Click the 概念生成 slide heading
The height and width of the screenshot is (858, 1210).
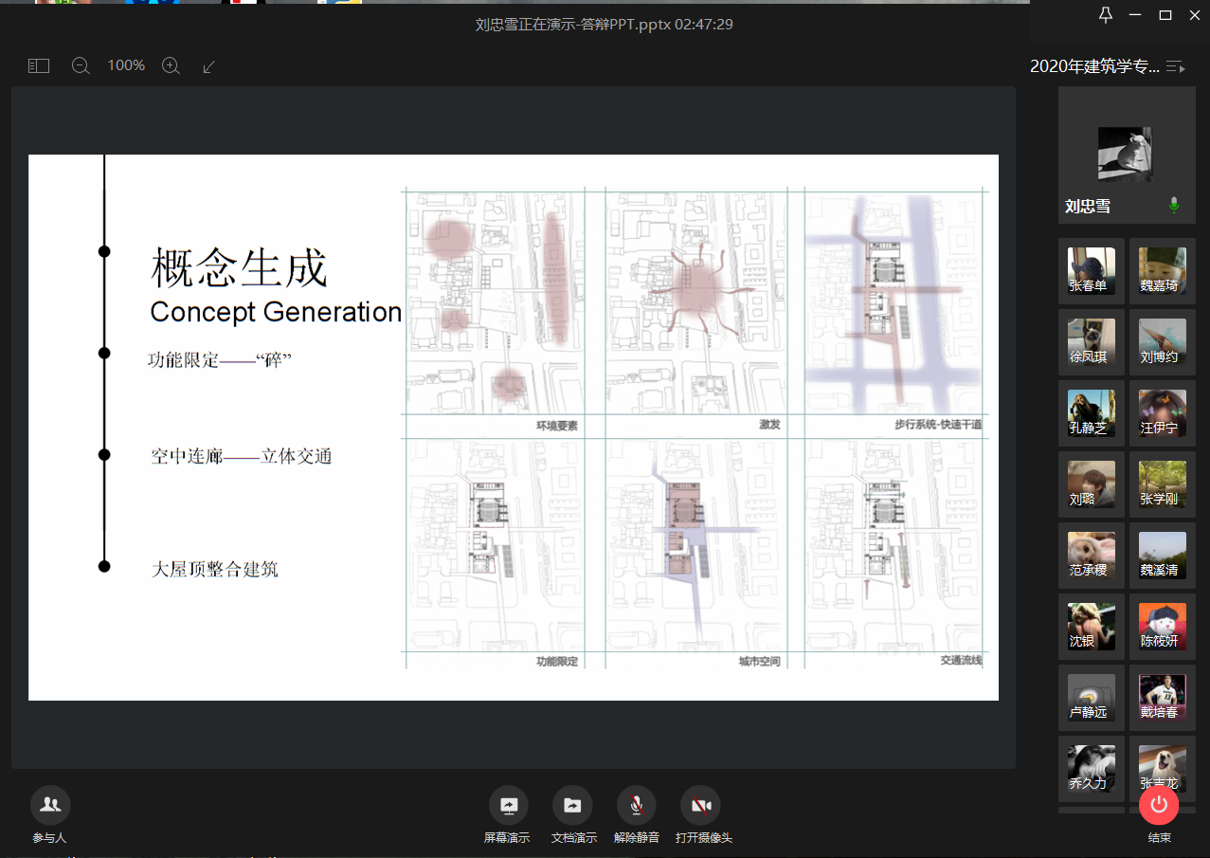(239, 268)
